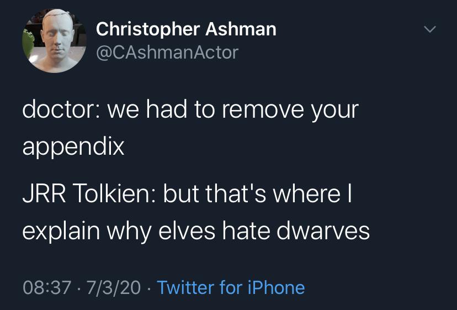The width and height of the screenshot is (457, 310).
Task: Open the tweet options chevron menu
Action: (x=430, y=29)
